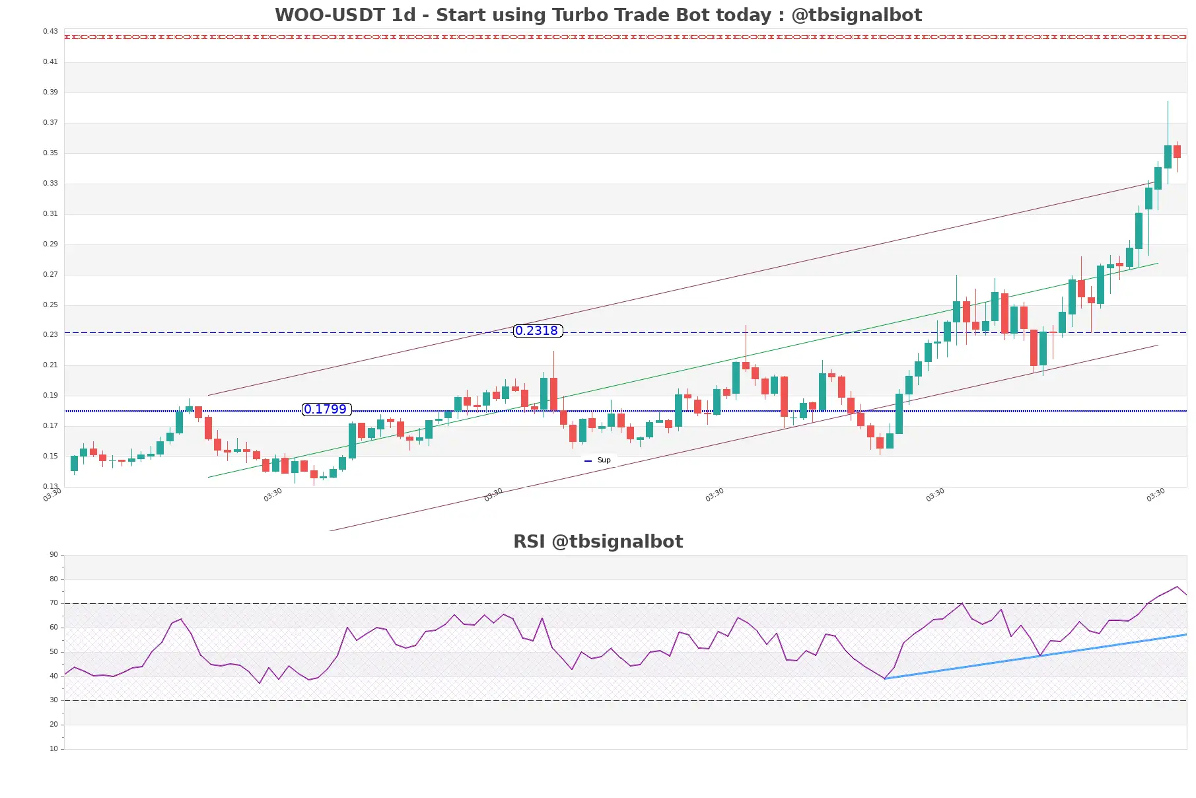The width and height of the screenshot is (1196, 798).
Task: Select the 0.1799 support price label
Action: coord(326,410)
